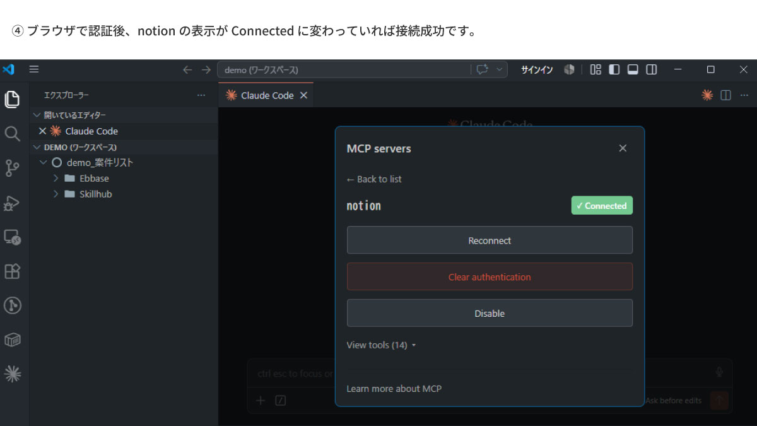Close the Claude Code editor tab
Screen dimensions: 757x426
coord(303,95)
